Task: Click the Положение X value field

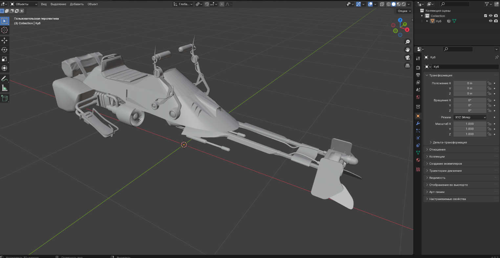Action: (x=470, y=83)
